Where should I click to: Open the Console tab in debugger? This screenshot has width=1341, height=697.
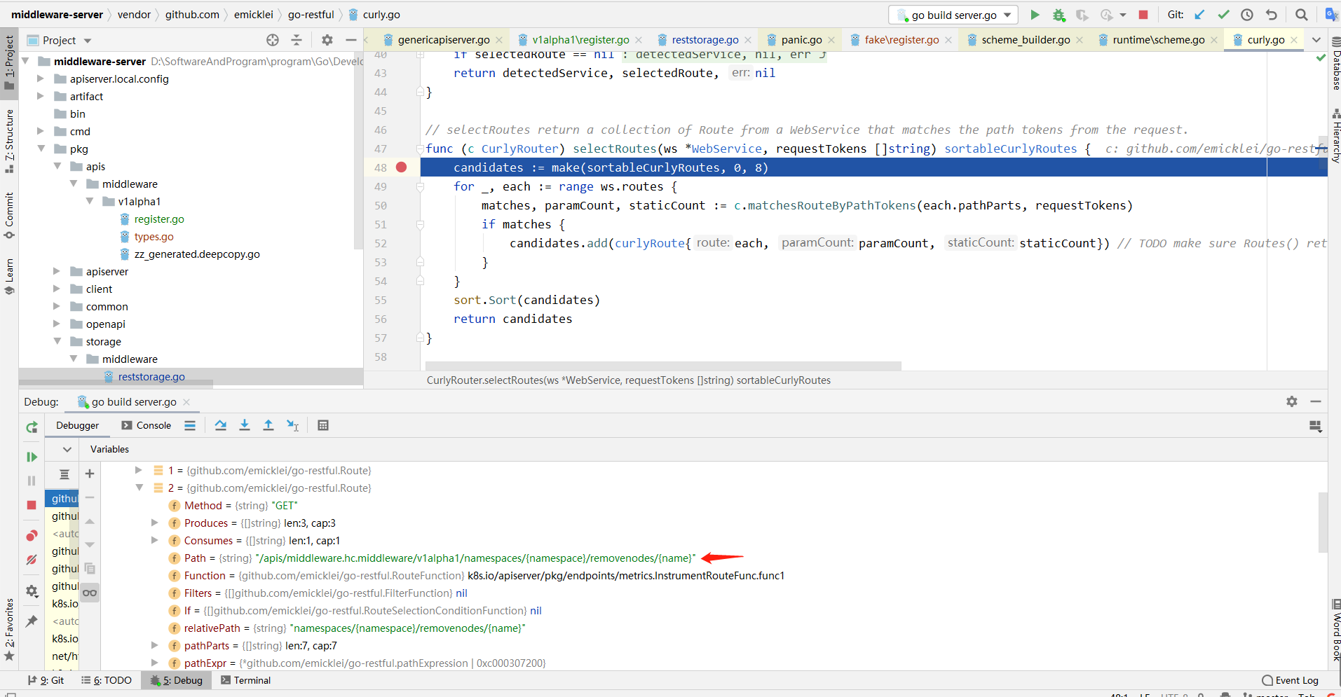(x=147, y=425)
